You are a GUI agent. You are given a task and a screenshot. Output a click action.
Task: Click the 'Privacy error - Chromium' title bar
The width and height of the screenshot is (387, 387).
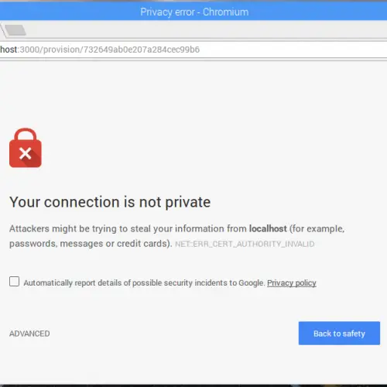[x=193, y=12]
